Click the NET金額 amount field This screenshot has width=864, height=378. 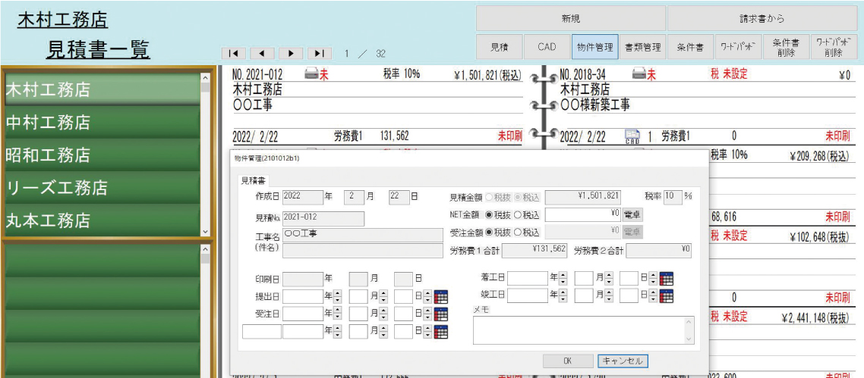[x=583, y=214]
